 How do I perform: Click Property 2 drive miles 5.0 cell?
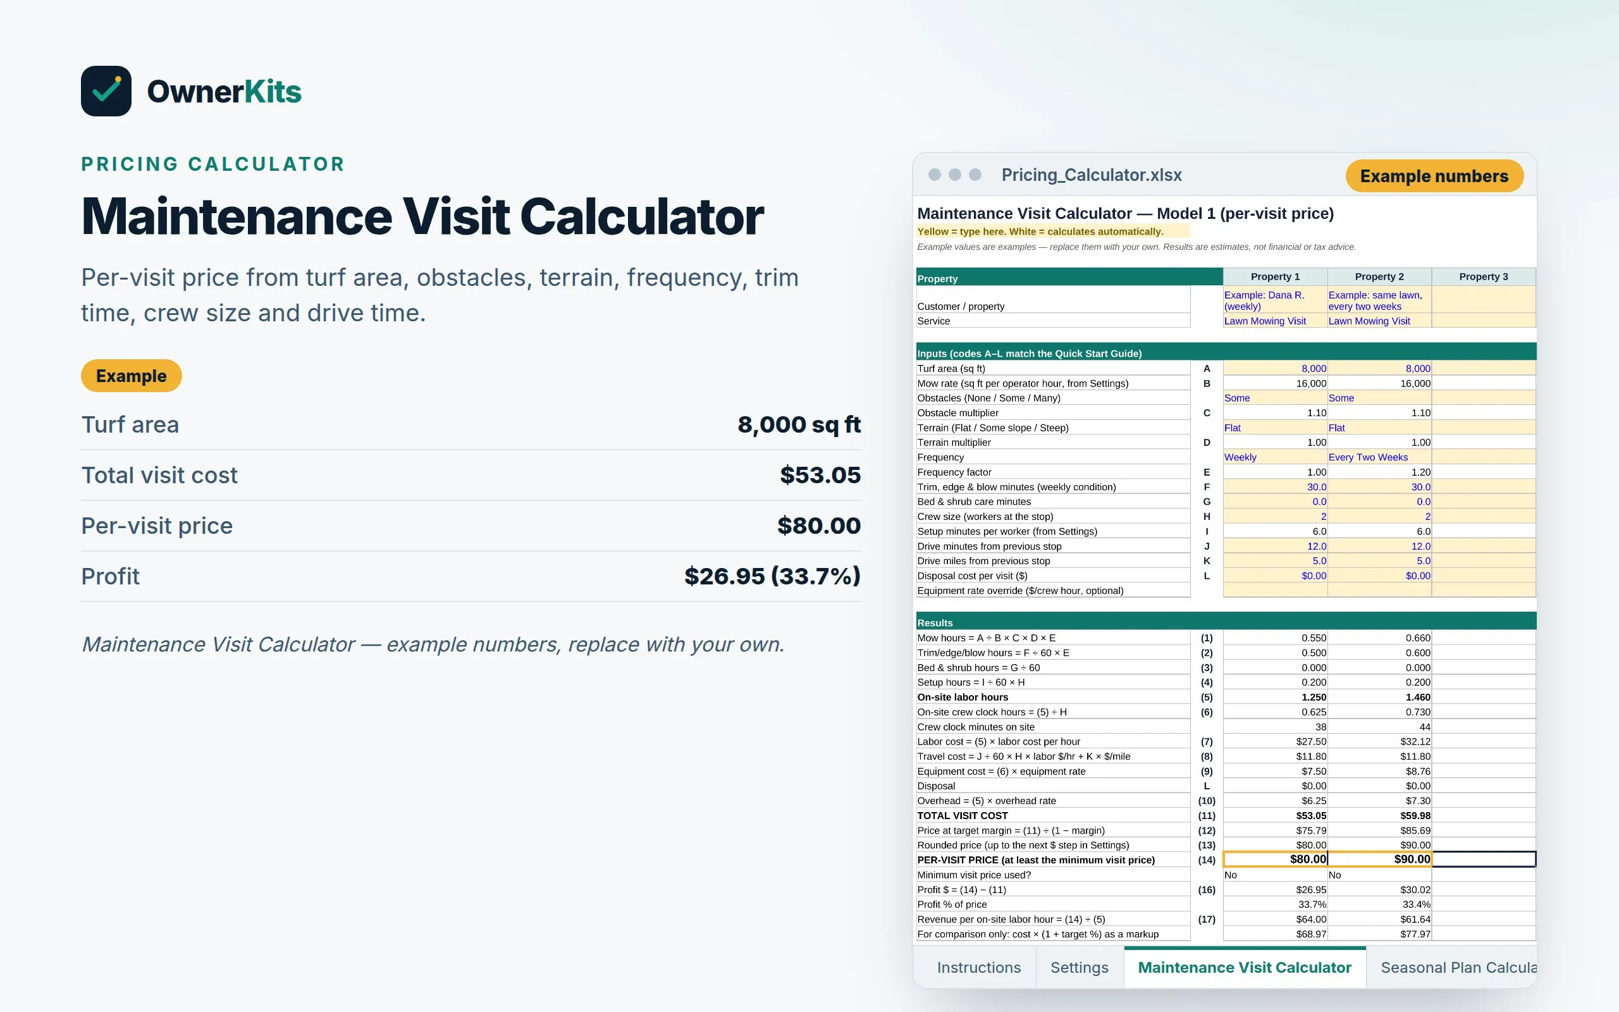coord(1379,561)
